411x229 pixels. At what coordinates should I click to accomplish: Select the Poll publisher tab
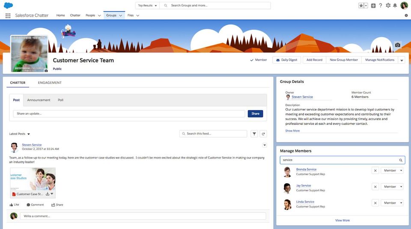tap(60, 100)
